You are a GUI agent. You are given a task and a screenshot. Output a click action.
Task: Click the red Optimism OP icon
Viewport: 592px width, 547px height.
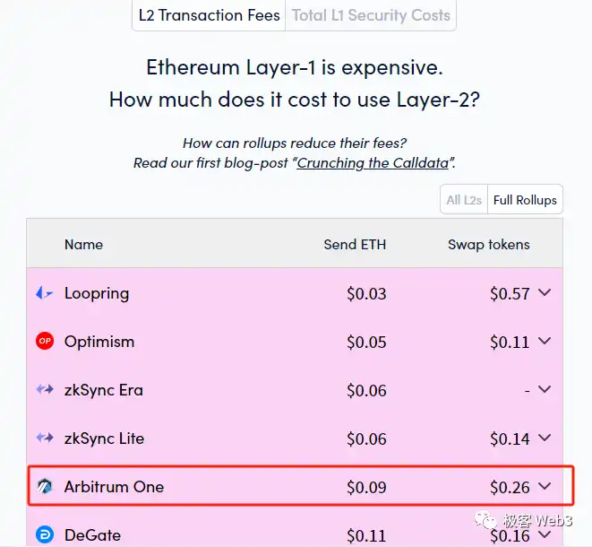[x=45, y=342]
